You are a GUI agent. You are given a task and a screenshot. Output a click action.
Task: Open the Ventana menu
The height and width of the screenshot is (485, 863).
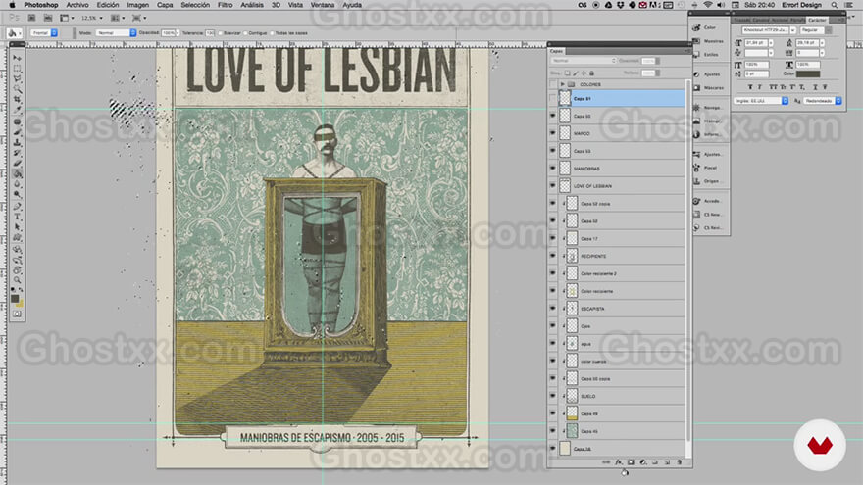coord(322,5)
